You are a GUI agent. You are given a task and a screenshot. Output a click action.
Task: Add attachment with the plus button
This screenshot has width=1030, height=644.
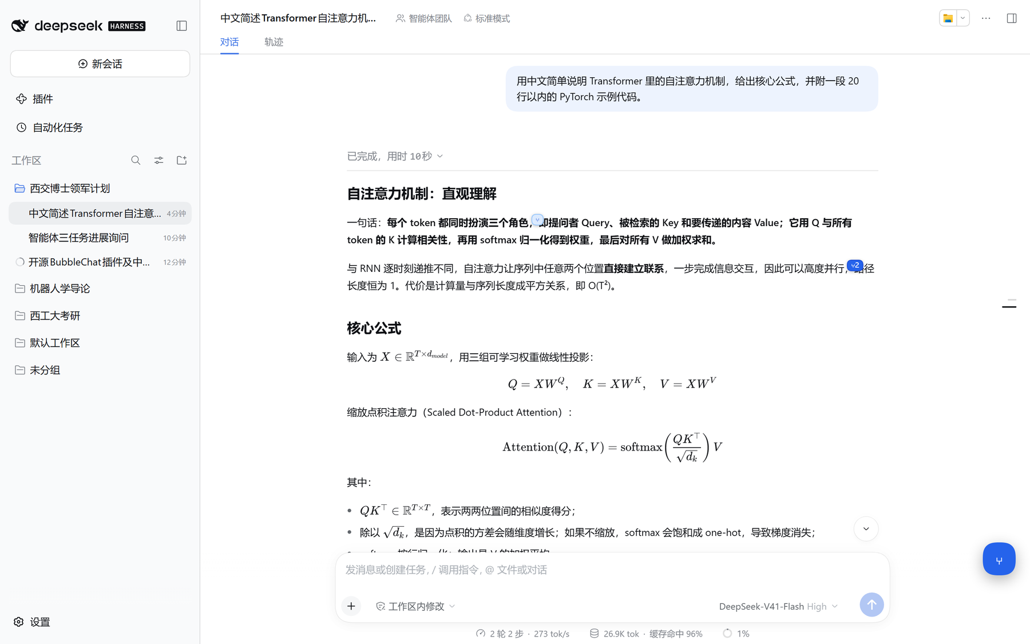pos(351,606)
